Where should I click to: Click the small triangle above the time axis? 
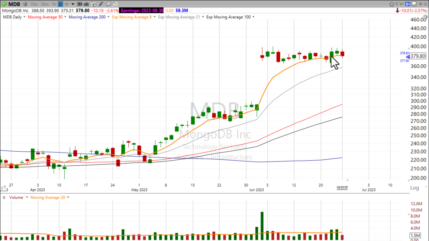(347, 180)
